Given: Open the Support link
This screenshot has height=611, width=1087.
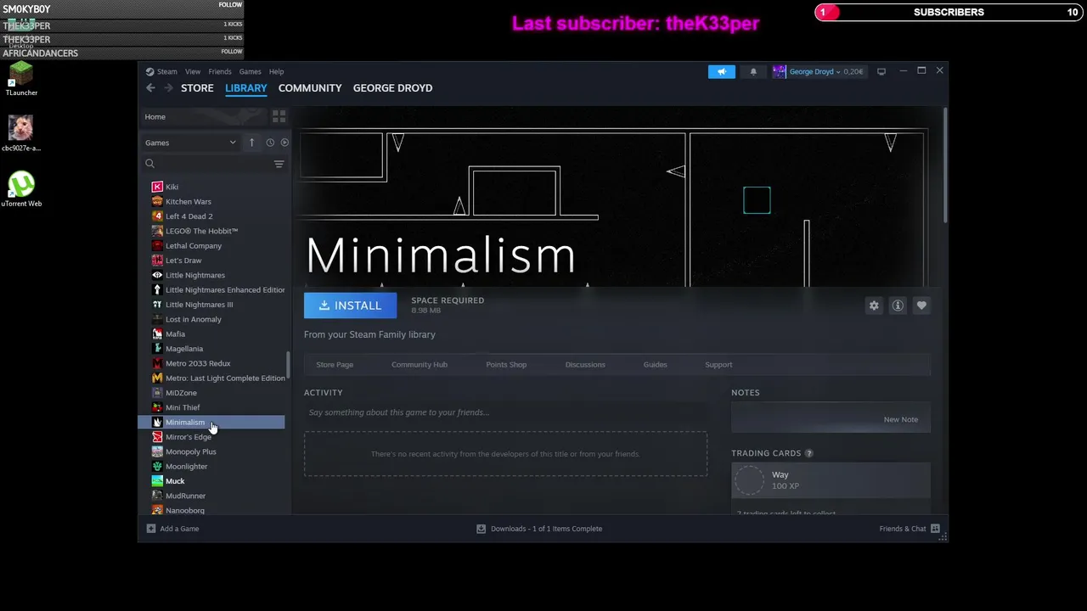Looking at the screenshot, I should [718, 365].
